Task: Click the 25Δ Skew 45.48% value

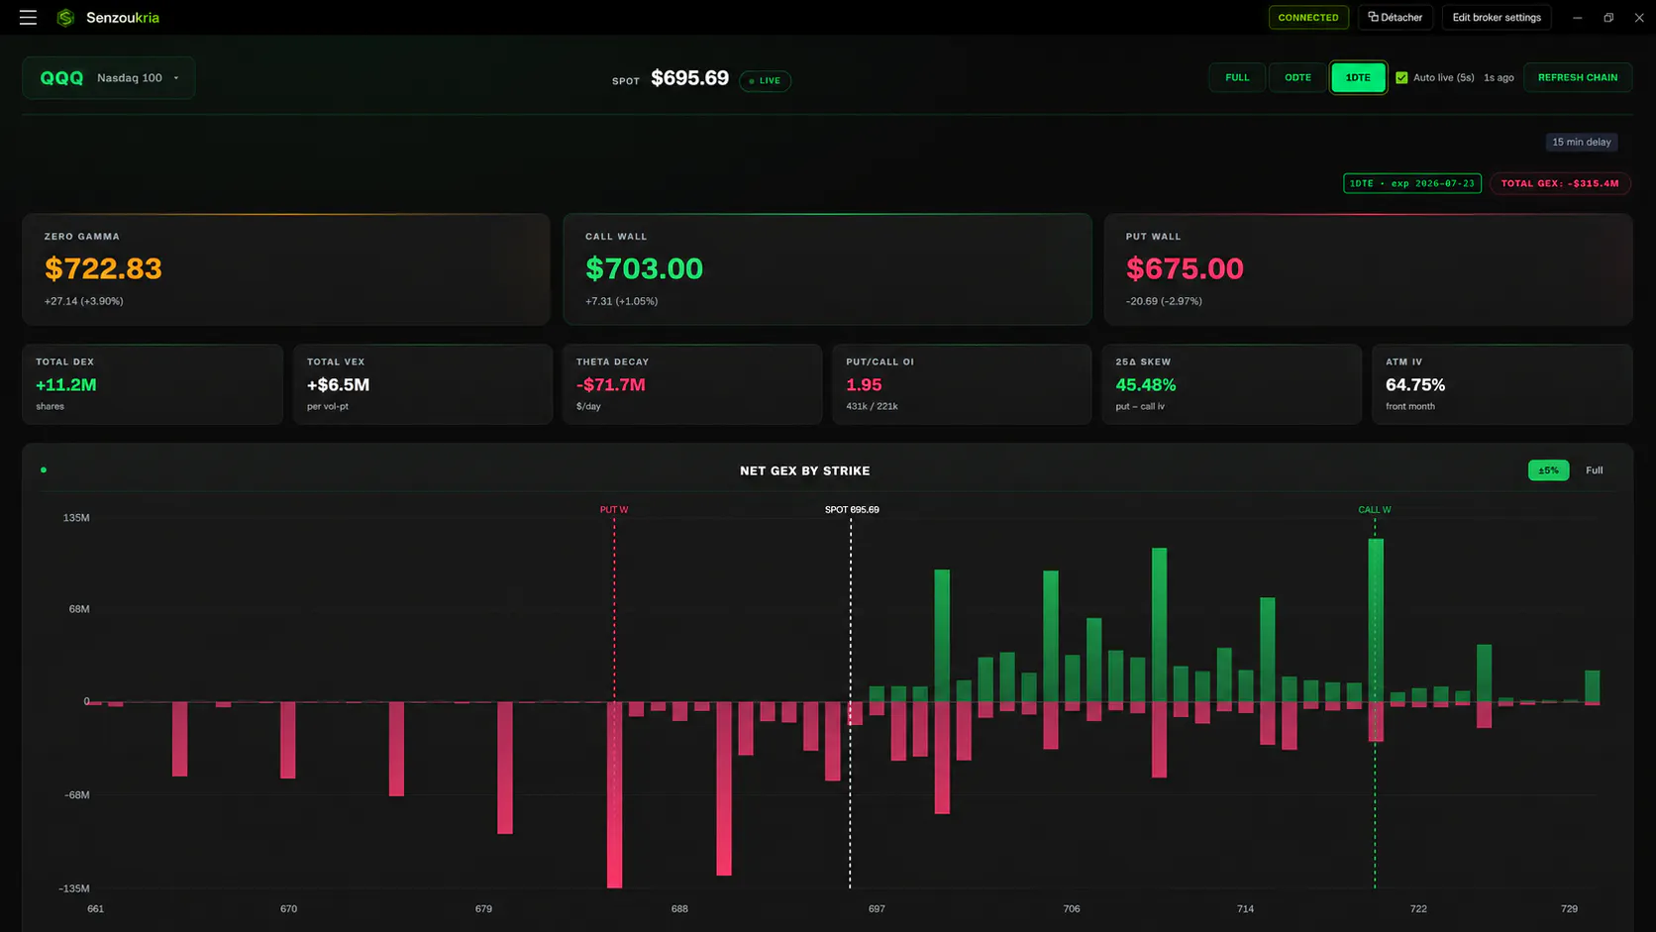Action: tap(1146, 385)
